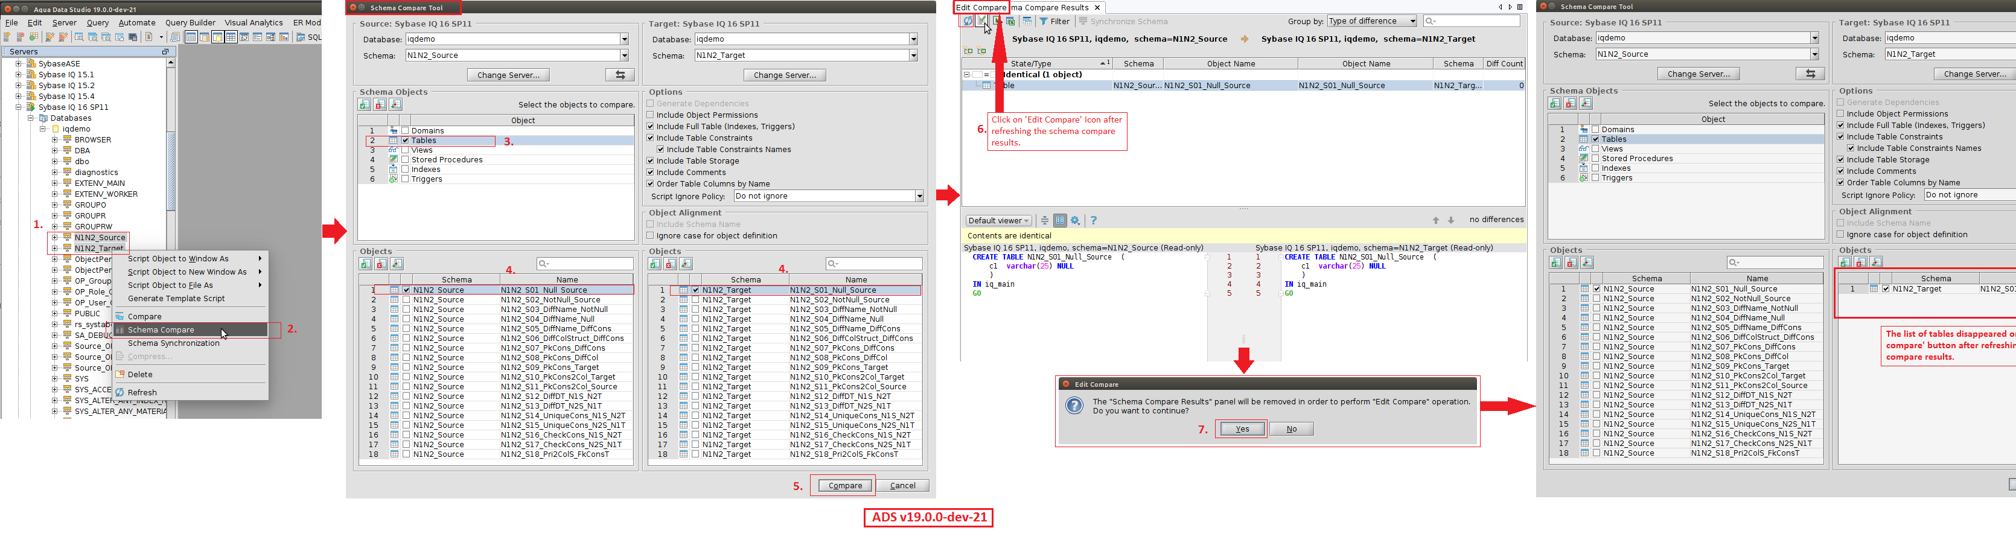
Task: Click deselect-all icon in right tool's source Objects pane
Action: tap(1572, 263)
